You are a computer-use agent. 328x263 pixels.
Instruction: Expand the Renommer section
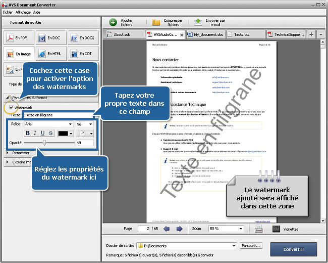[8, 153]
